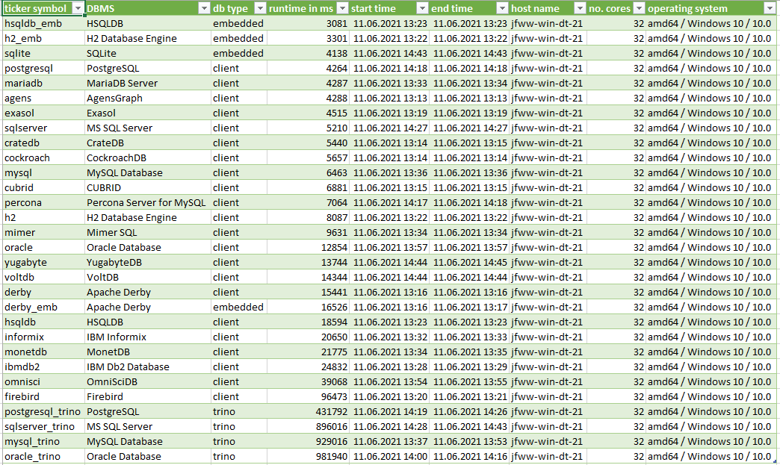
Task: Select start time '11.06.2021 14:00'
Action: click(389, 456)
